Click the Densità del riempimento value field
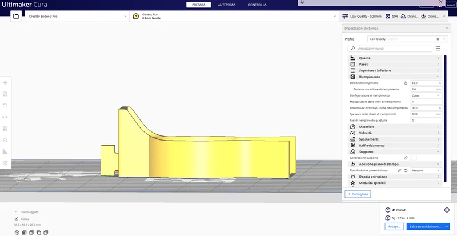 (426, 83)
